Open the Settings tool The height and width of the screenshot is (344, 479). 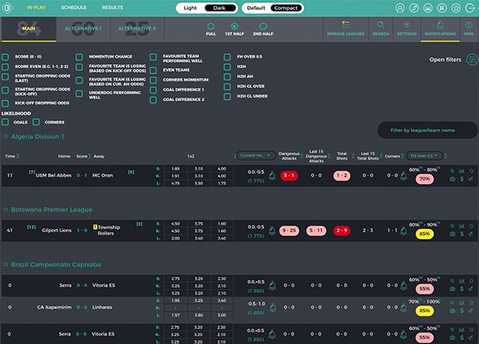(x=407, y=29)
